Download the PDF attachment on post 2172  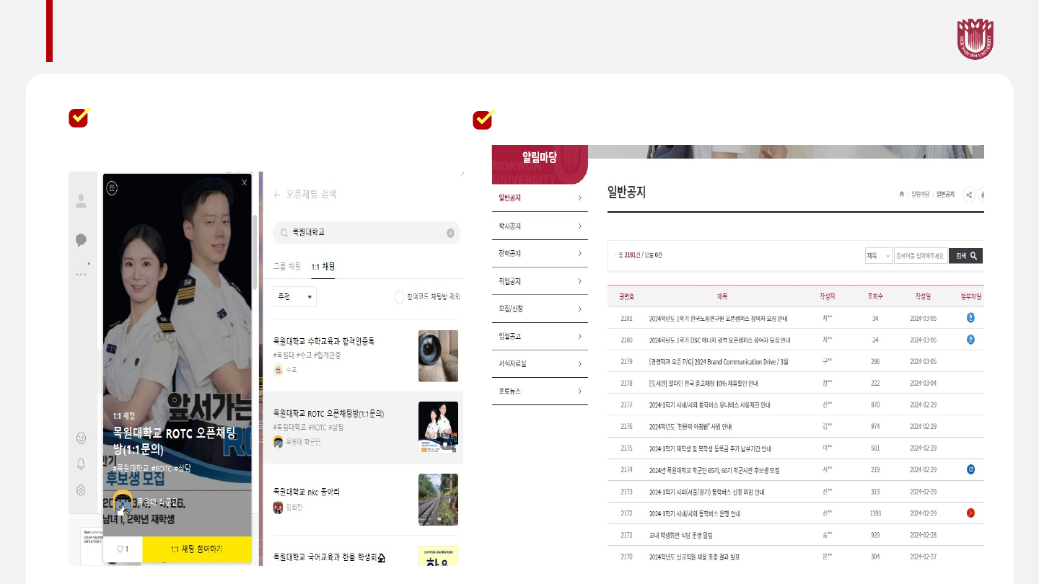point(970,513)
